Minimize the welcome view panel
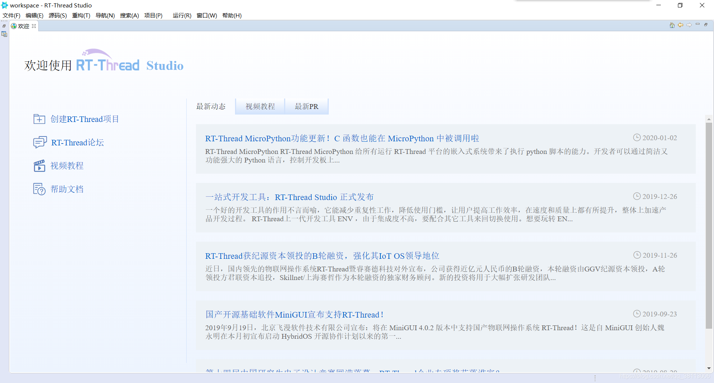The height and width of the screenshot is (383, 714). click(x=698, y=25)
